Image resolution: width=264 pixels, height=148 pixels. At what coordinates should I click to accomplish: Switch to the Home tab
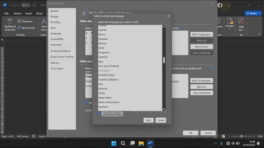pyautogui.click(x=17, y=14)
